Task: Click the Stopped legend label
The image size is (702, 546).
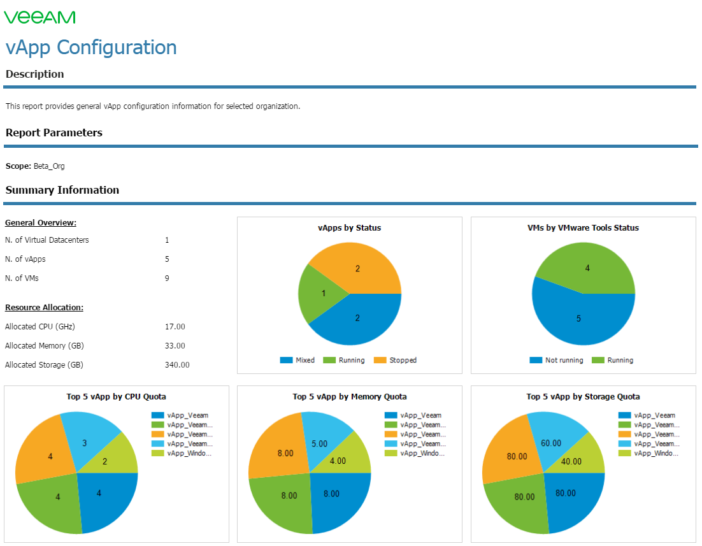Action: [x=403, y=360]
